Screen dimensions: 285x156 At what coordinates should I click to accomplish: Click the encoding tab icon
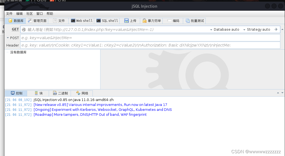point(169,21)
